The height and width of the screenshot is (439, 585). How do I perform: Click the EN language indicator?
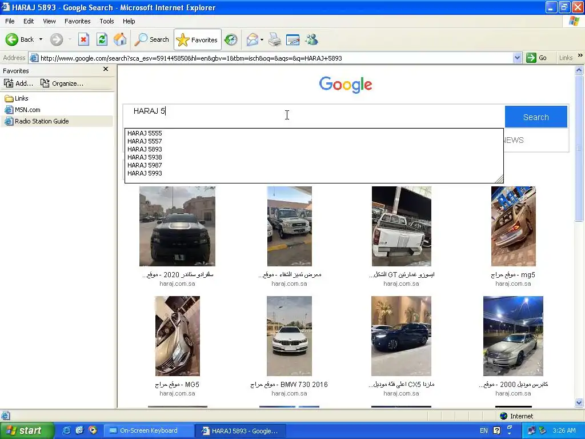483,430
